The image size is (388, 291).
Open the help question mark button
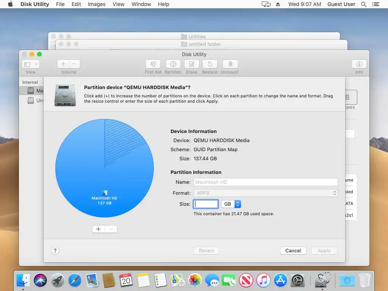tap(55, 251)
